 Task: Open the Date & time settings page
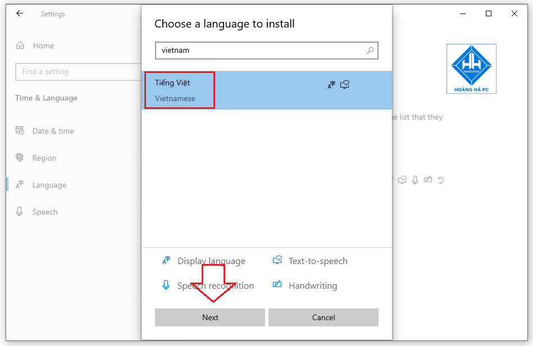tap(54, 130)
